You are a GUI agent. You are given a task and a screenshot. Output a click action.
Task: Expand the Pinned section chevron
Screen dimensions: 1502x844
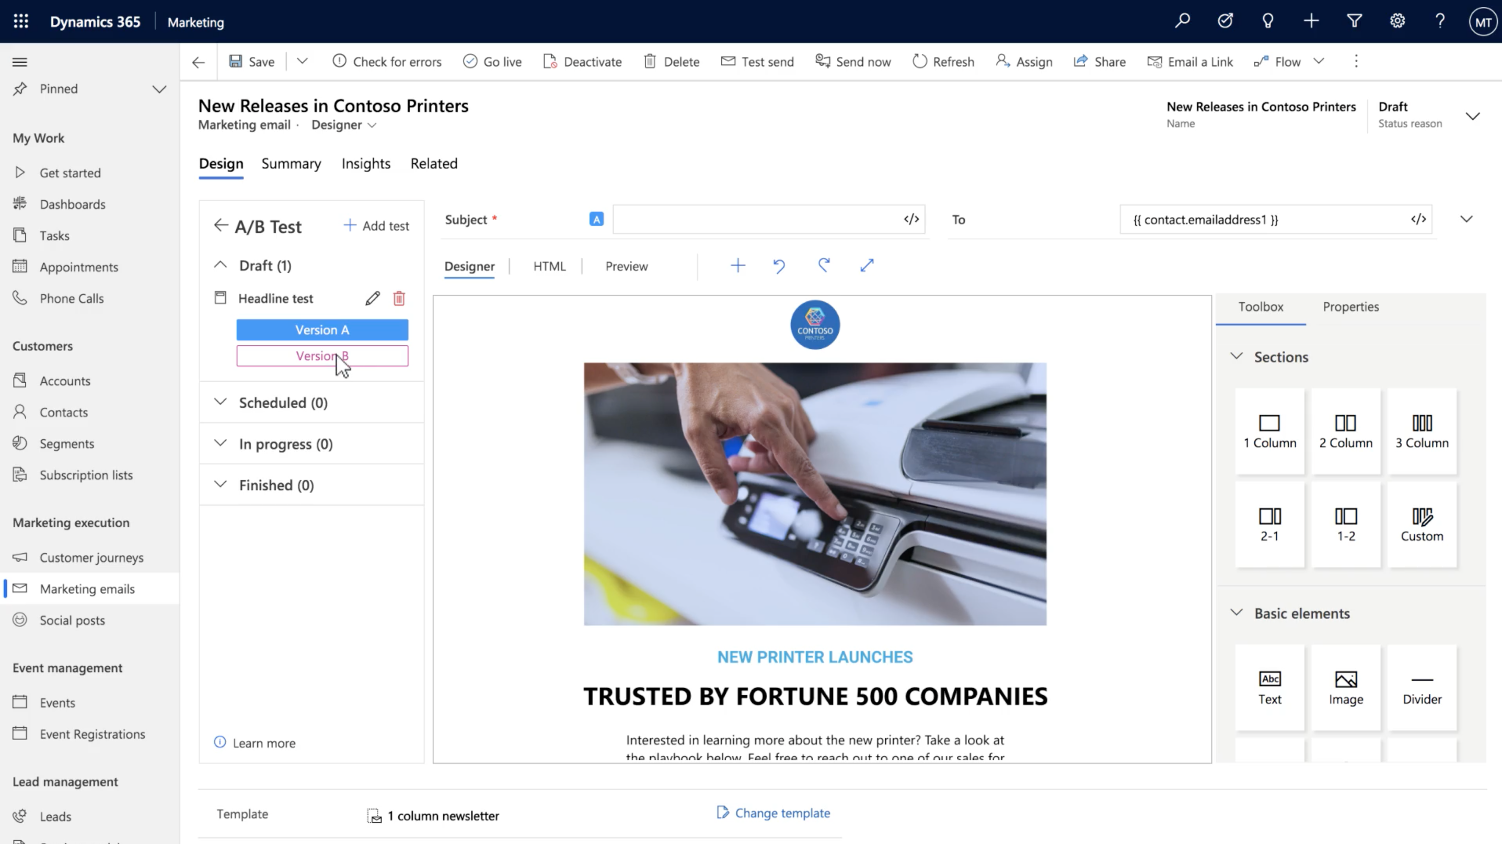[159, 89]
